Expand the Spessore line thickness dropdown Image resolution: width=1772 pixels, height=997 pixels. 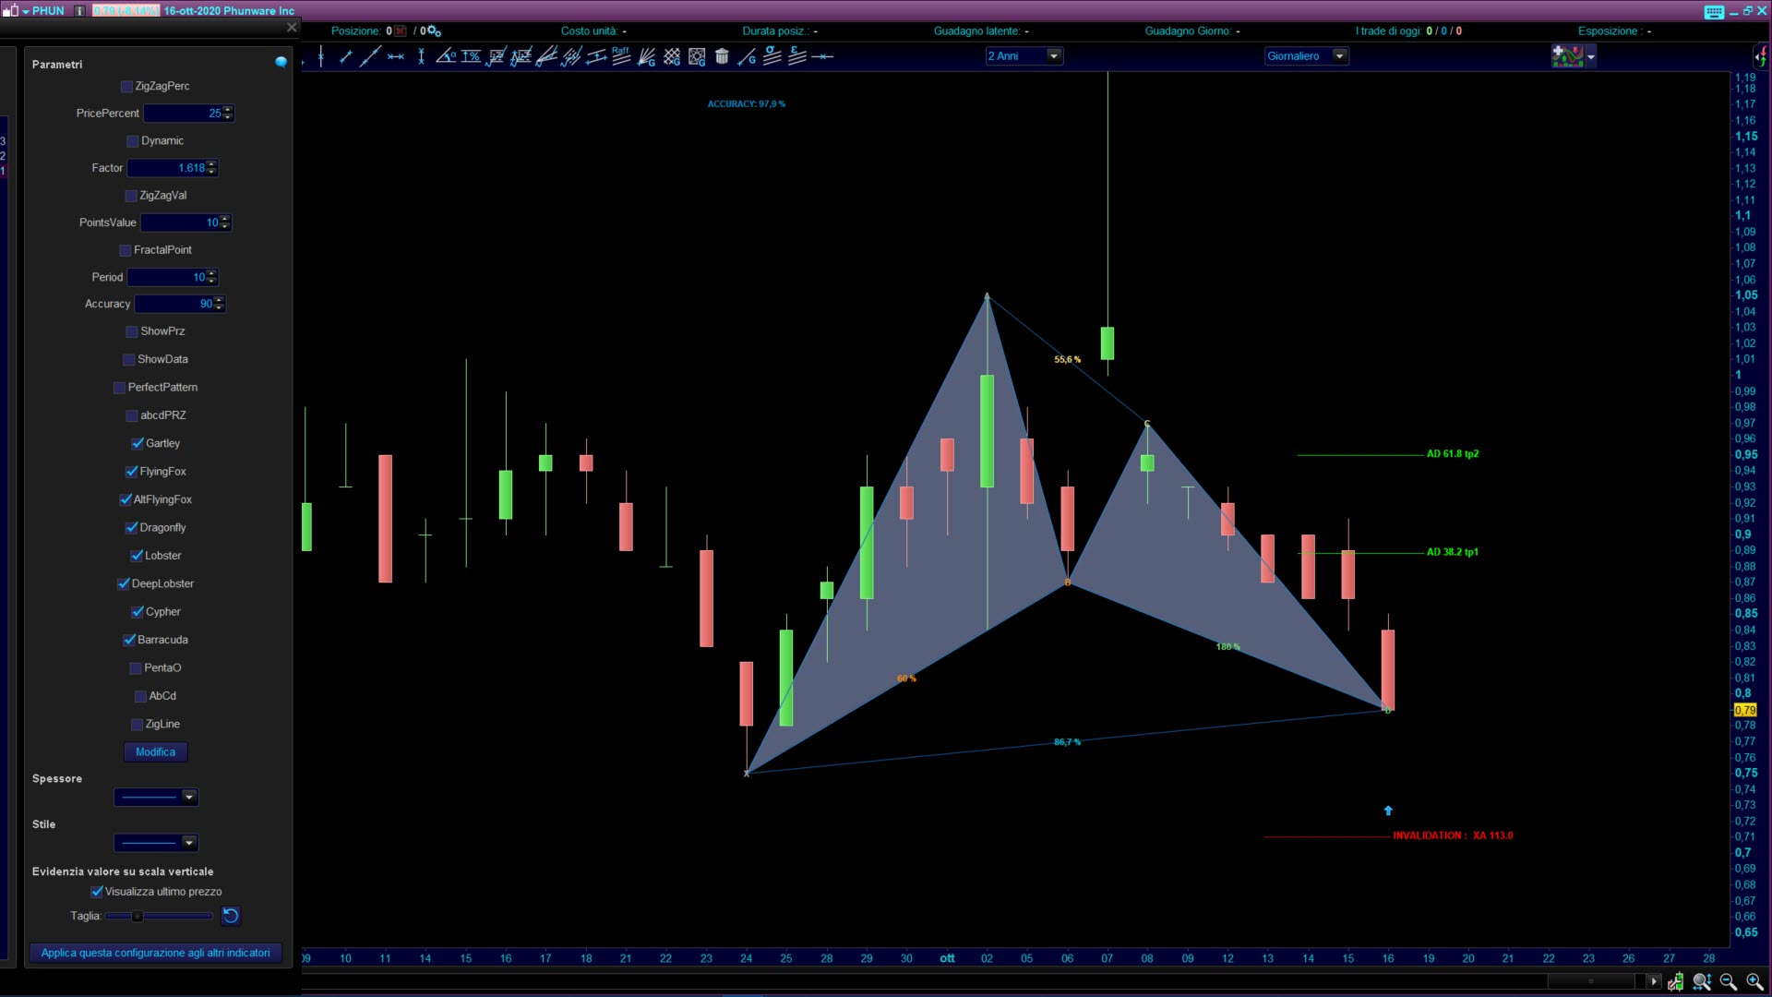click(x=188, y=797)
